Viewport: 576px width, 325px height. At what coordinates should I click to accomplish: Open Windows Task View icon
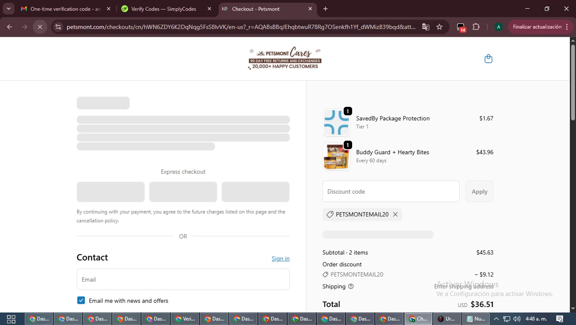11,319
